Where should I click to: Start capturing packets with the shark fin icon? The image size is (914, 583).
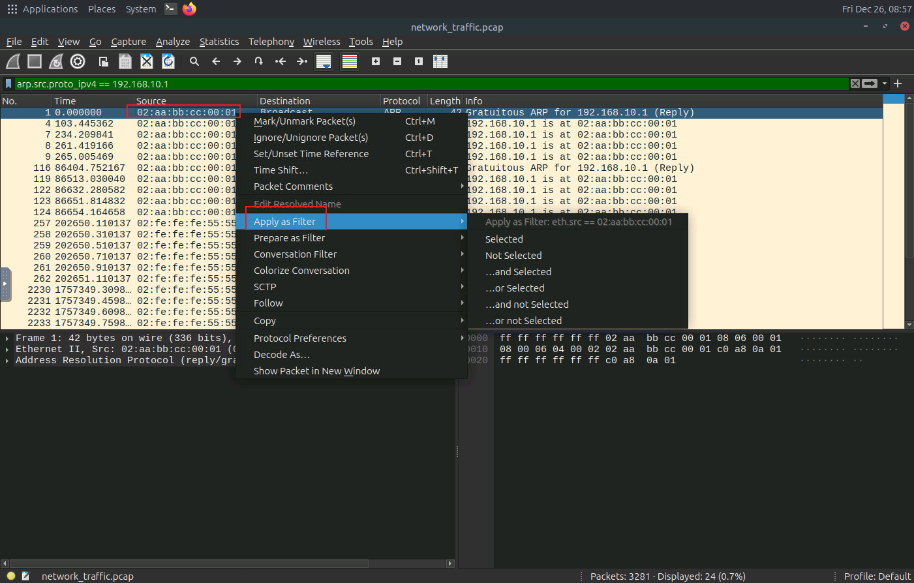tap(13, 61)
